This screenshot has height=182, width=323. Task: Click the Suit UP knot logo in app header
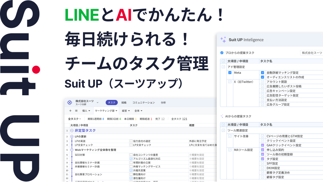70,102
